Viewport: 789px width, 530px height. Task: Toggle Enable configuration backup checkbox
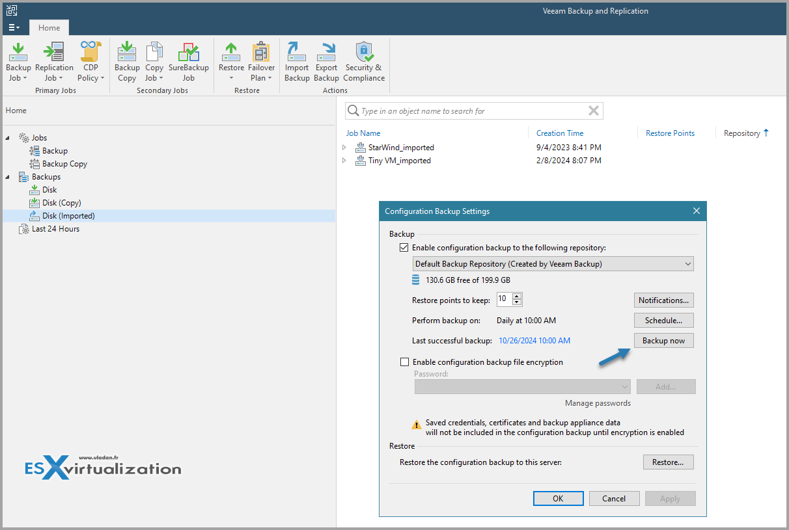click(404, 248)
